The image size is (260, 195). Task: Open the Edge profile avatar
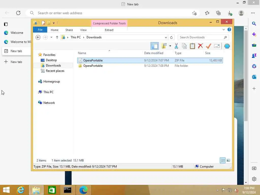coord(241,13)
